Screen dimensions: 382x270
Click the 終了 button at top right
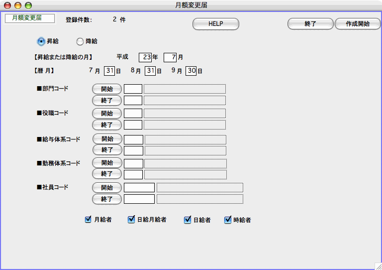[x=310, y=24]
